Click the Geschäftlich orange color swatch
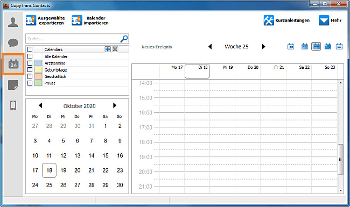The image size is (350, 207). click(x=38, y=76)
